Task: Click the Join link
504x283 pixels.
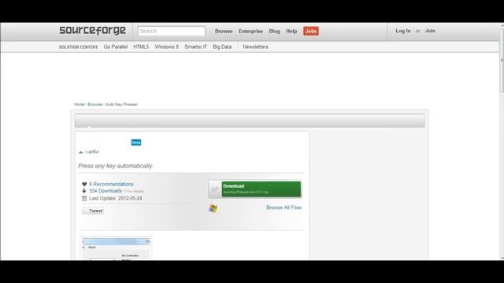Action: [430, 31]
